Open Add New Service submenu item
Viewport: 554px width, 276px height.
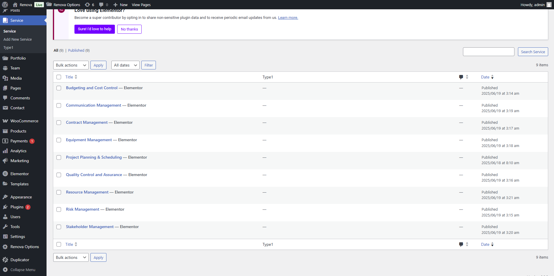(18, 39)
